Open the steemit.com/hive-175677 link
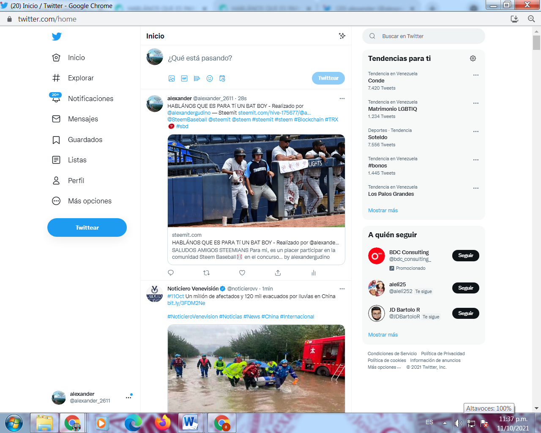 pos(274,113)
